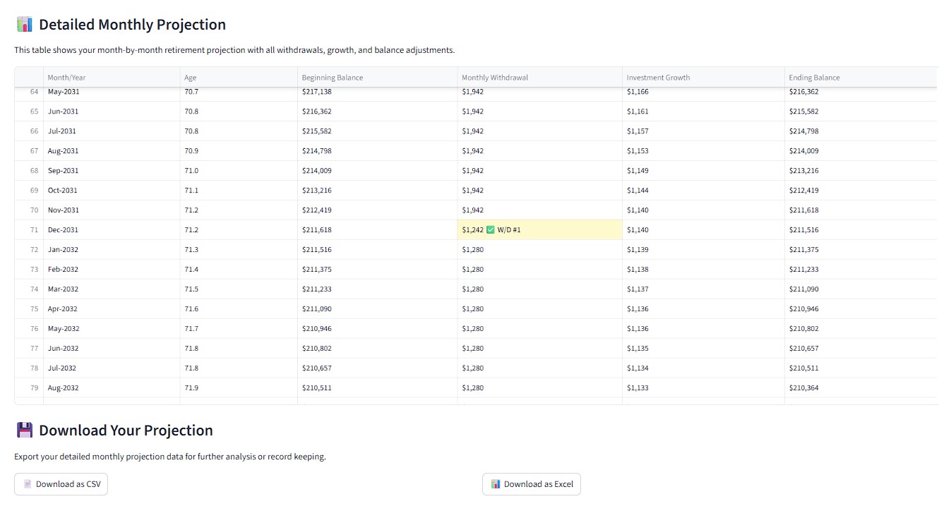Download the projection as CSV
Image resolution: width=939 pixels, height=511 pixels.
point(61,484)
